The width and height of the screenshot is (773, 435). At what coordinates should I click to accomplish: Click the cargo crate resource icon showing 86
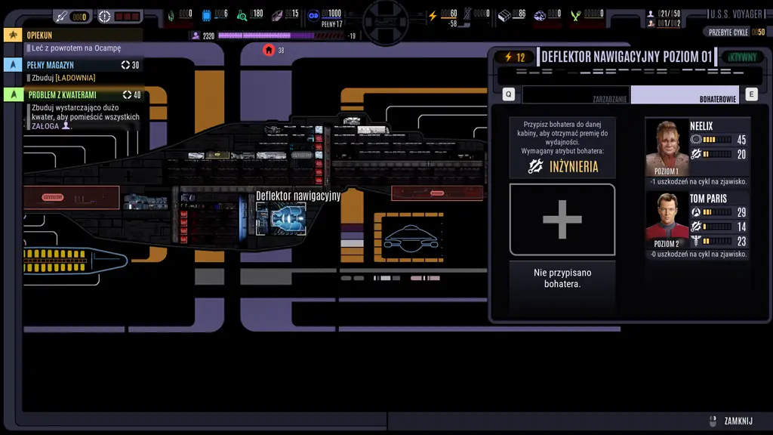coord(505,15)
